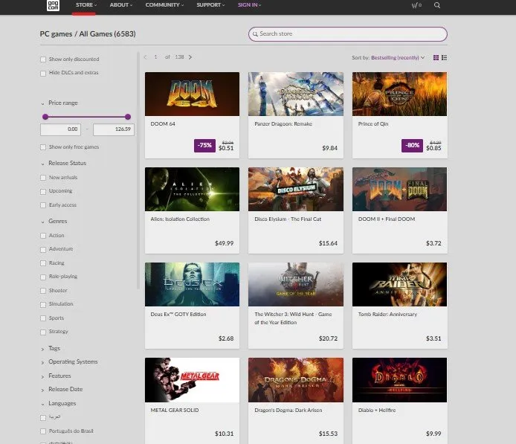Switch to list view layout
The image size is (516, 444).
click(445, 57)
